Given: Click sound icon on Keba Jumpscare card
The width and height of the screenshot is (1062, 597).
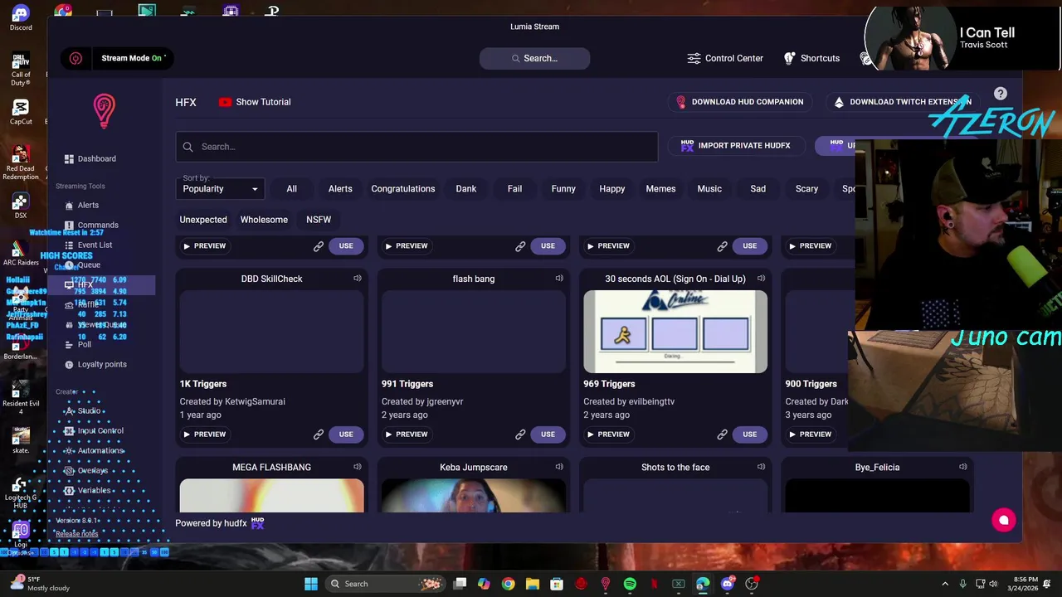Looking at the screenshot, I should click(x=559, y=467).
